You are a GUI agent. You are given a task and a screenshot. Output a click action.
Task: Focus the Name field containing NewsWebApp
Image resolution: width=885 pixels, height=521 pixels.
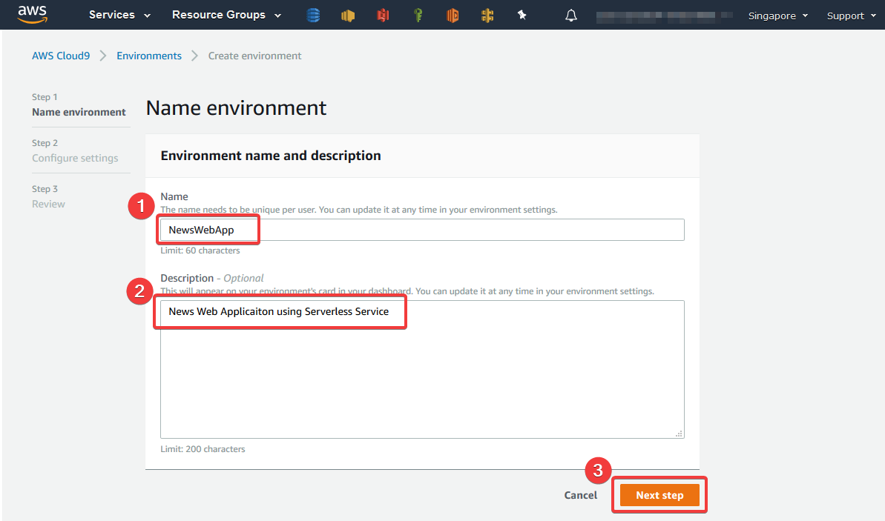point(422,230)
